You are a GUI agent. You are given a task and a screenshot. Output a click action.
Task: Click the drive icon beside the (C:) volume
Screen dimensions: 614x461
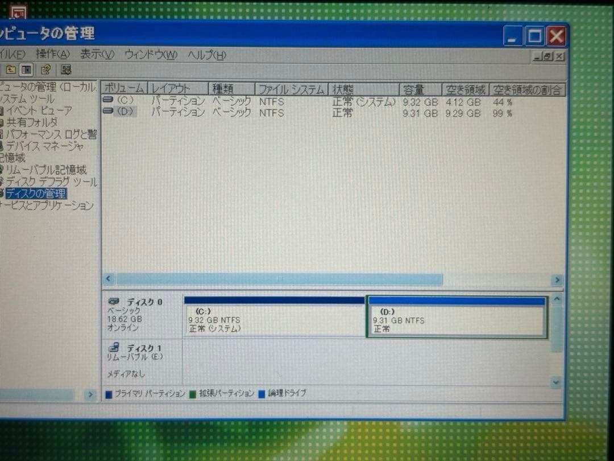107,101
